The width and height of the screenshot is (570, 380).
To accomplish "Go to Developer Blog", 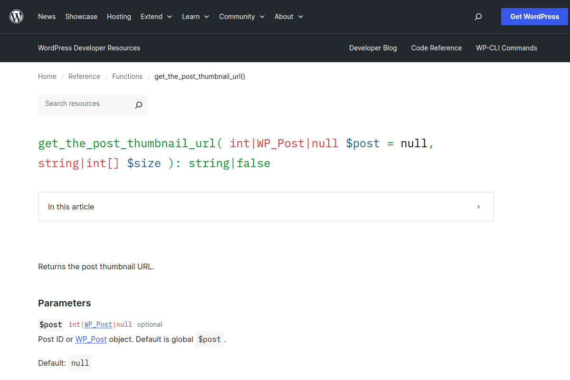I will point(373,48).
